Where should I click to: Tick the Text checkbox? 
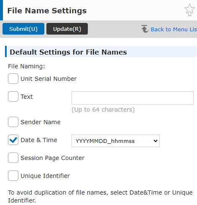point(13,97)
